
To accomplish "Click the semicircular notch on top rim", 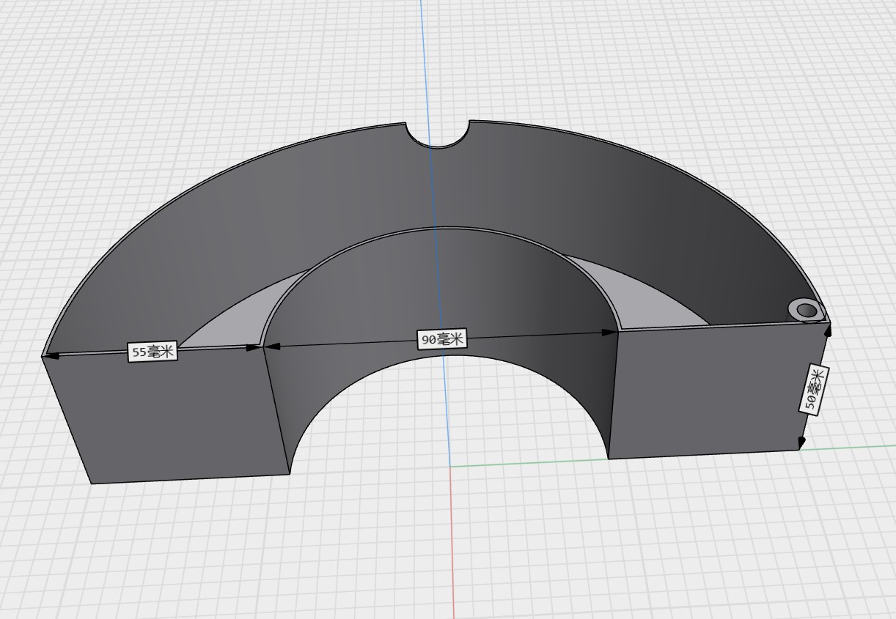I will (x=438, y=135).
